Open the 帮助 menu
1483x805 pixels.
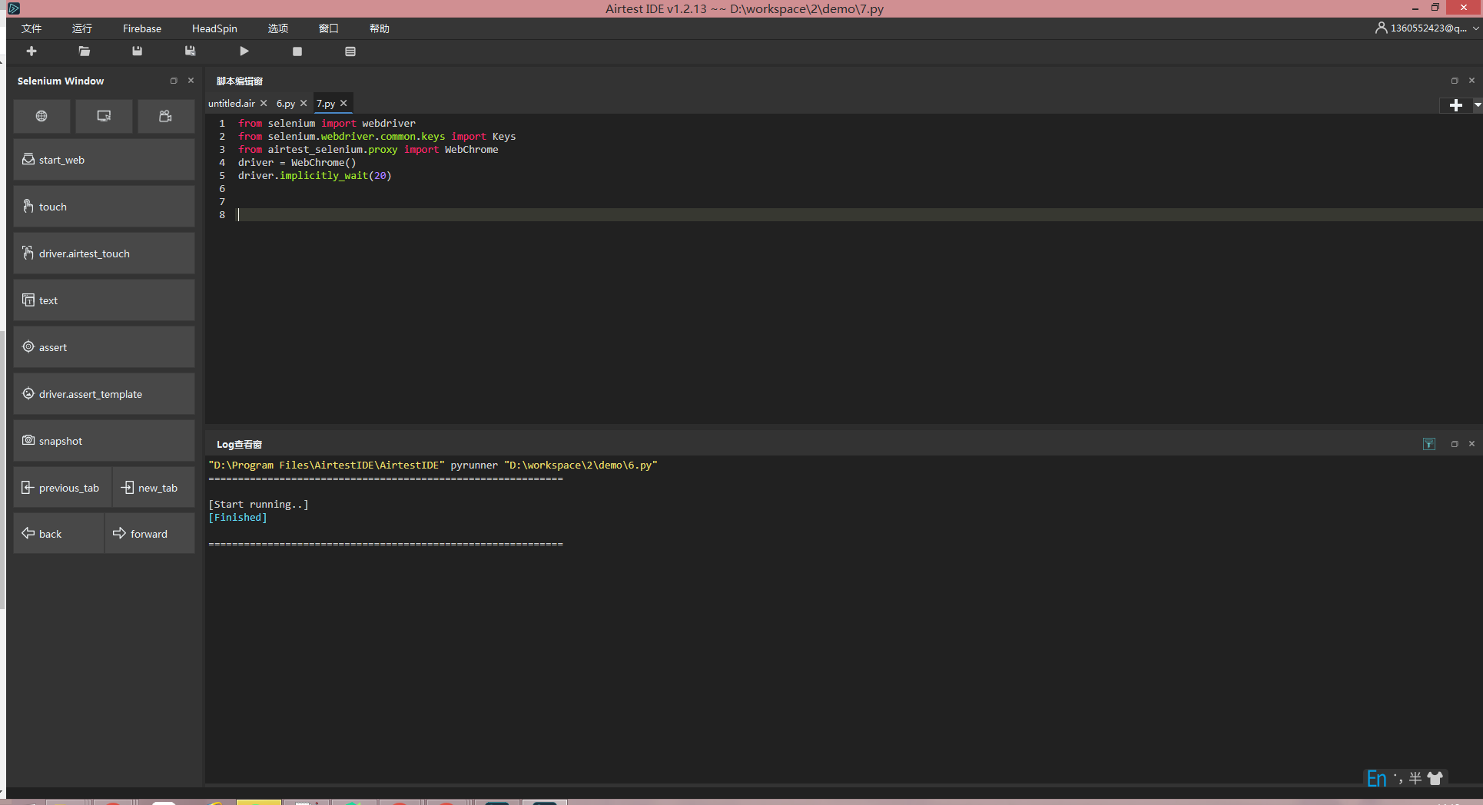point(380,28)
